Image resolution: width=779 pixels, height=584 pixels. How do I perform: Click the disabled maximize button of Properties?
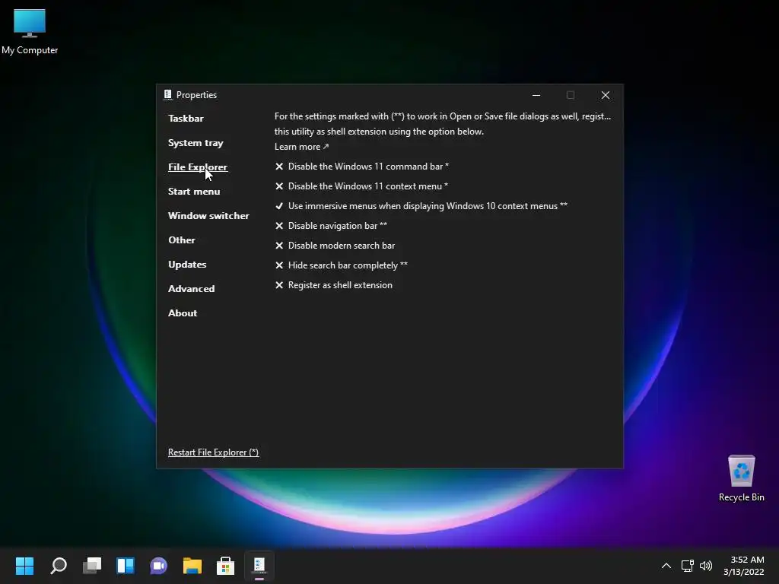tap(571, 95)
